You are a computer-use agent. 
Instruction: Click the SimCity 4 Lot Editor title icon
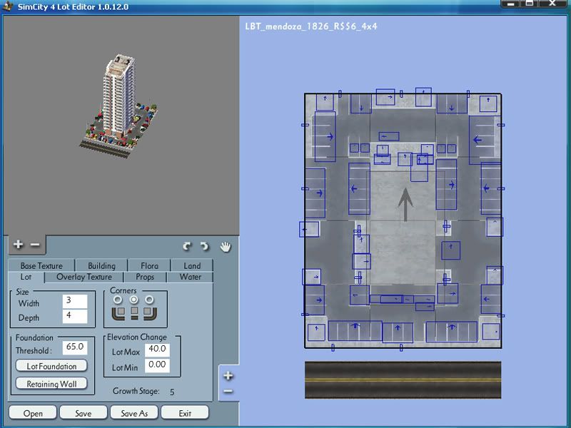coord(8,6)
